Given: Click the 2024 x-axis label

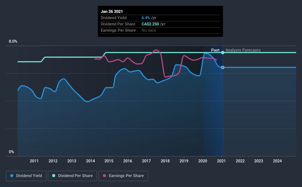Looking at the screenshot, I should (277, 161).
